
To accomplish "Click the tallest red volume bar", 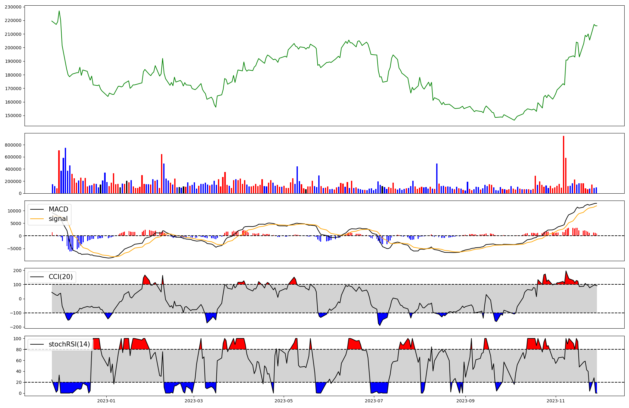I will (x=564, y=165).
